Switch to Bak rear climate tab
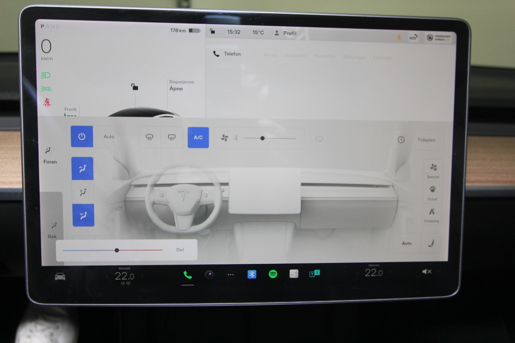515x343 pixels. coord(52,230)
